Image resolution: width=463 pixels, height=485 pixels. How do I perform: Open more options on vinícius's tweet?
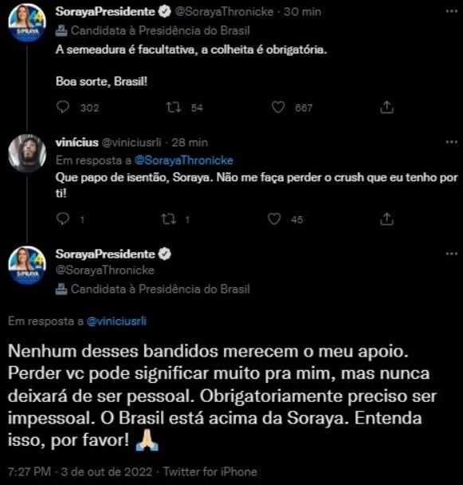[x=452, y=142]
